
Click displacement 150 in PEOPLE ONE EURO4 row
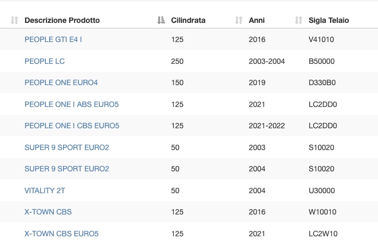tap(177, 82)
